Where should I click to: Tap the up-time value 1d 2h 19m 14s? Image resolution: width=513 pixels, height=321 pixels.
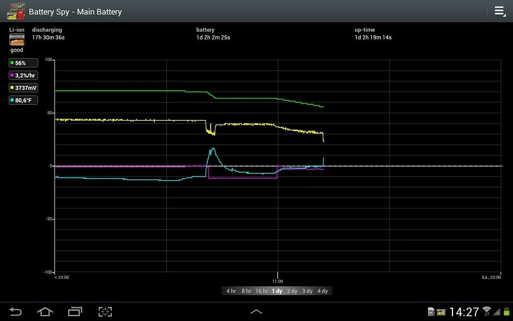point(373,37)
